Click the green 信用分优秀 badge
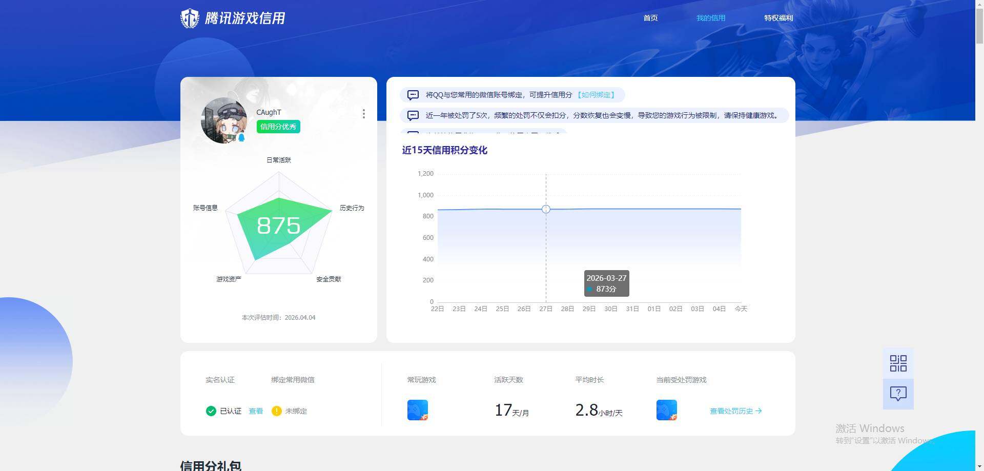The image size is (984, 471). point(277,126)
